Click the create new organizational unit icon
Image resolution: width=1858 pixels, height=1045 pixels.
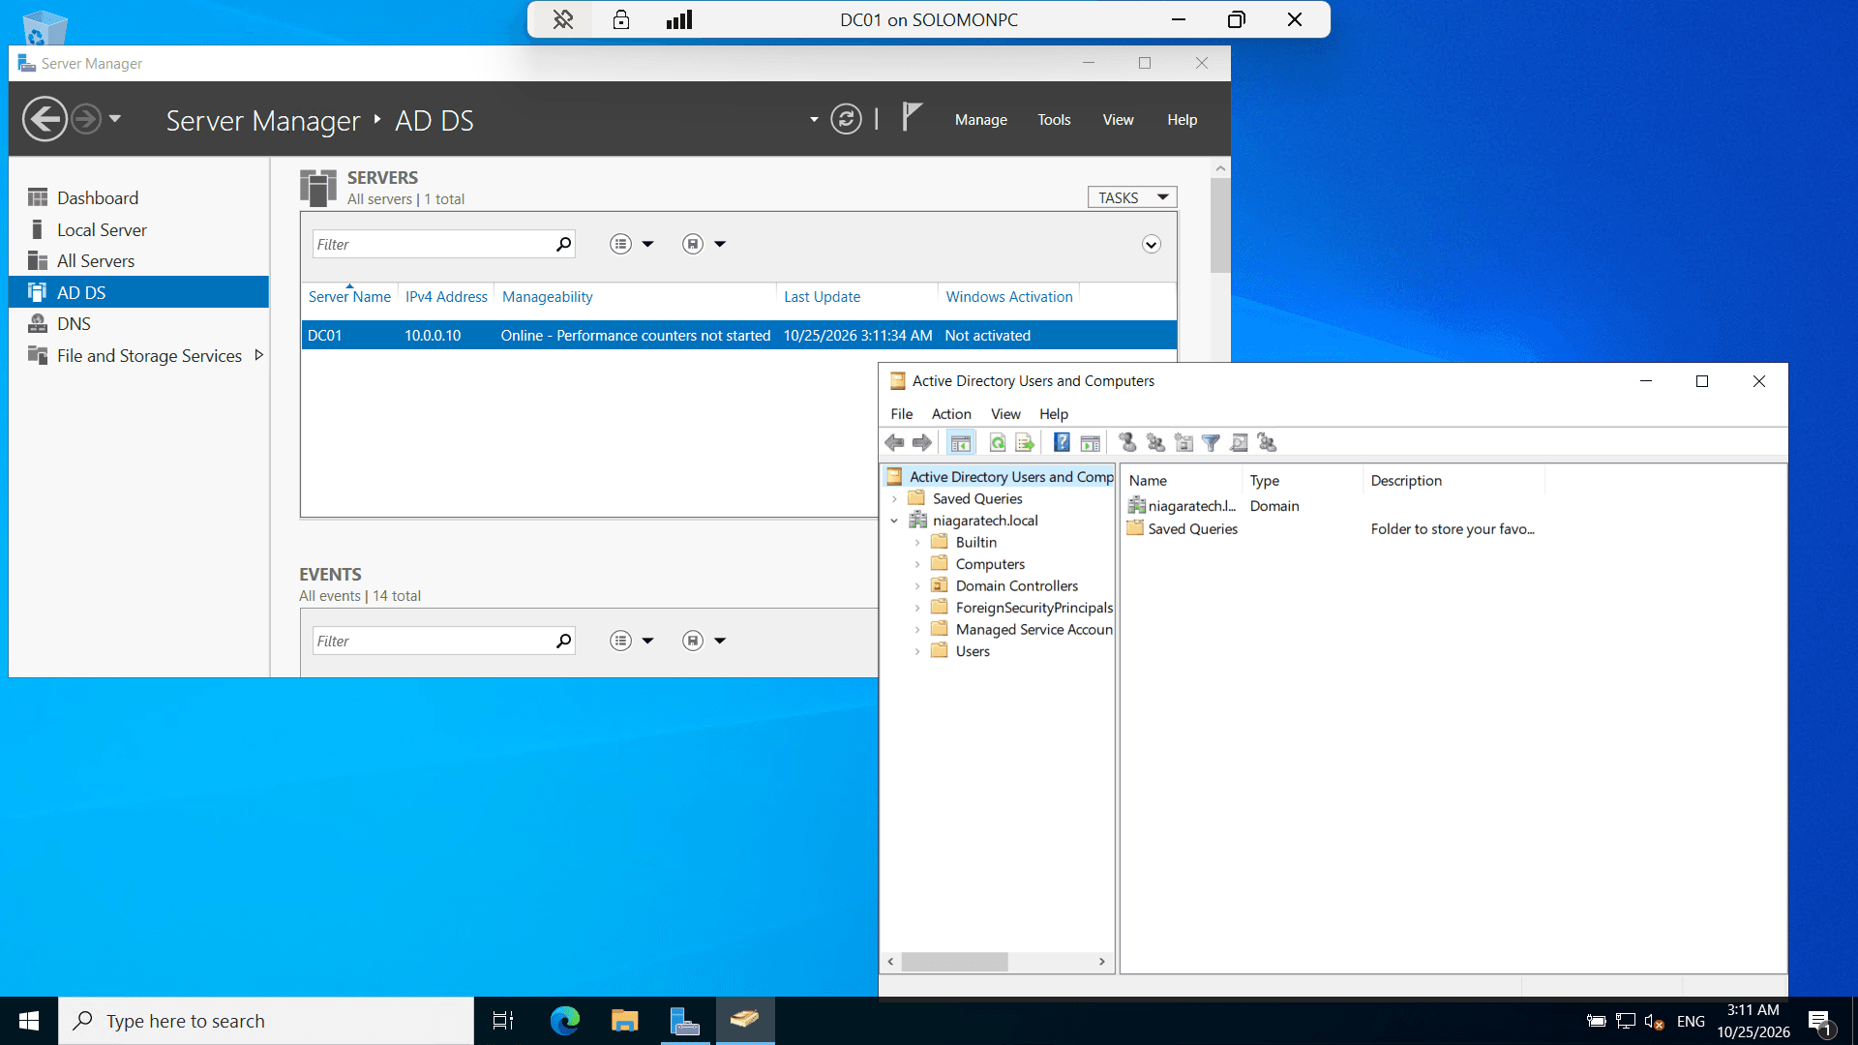click(x=1184, y=443)
